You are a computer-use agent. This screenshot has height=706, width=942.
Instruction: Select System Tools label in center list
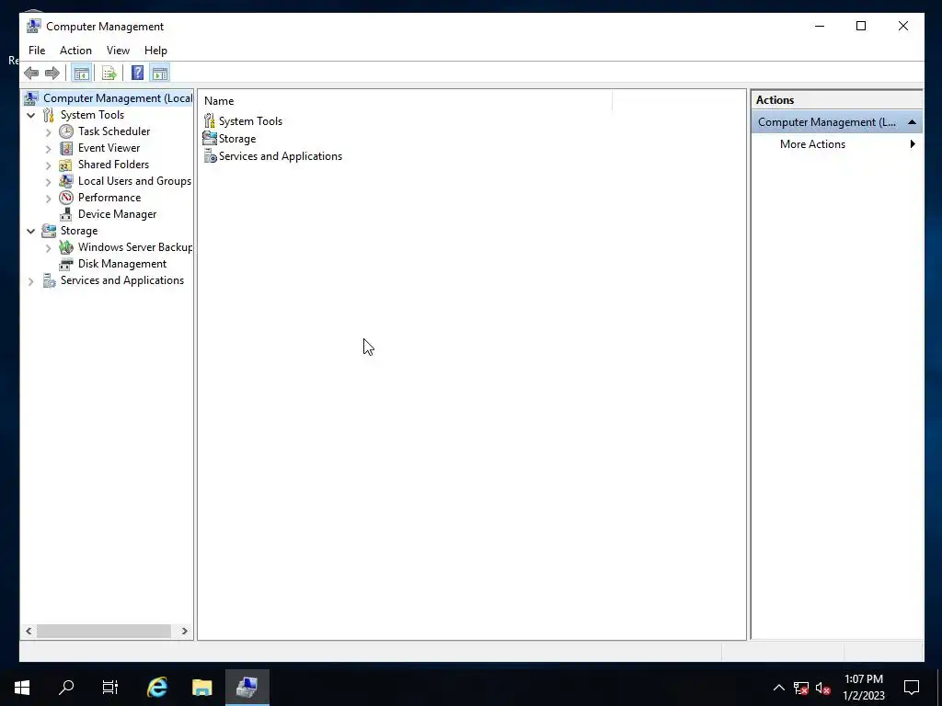(250, 121)
